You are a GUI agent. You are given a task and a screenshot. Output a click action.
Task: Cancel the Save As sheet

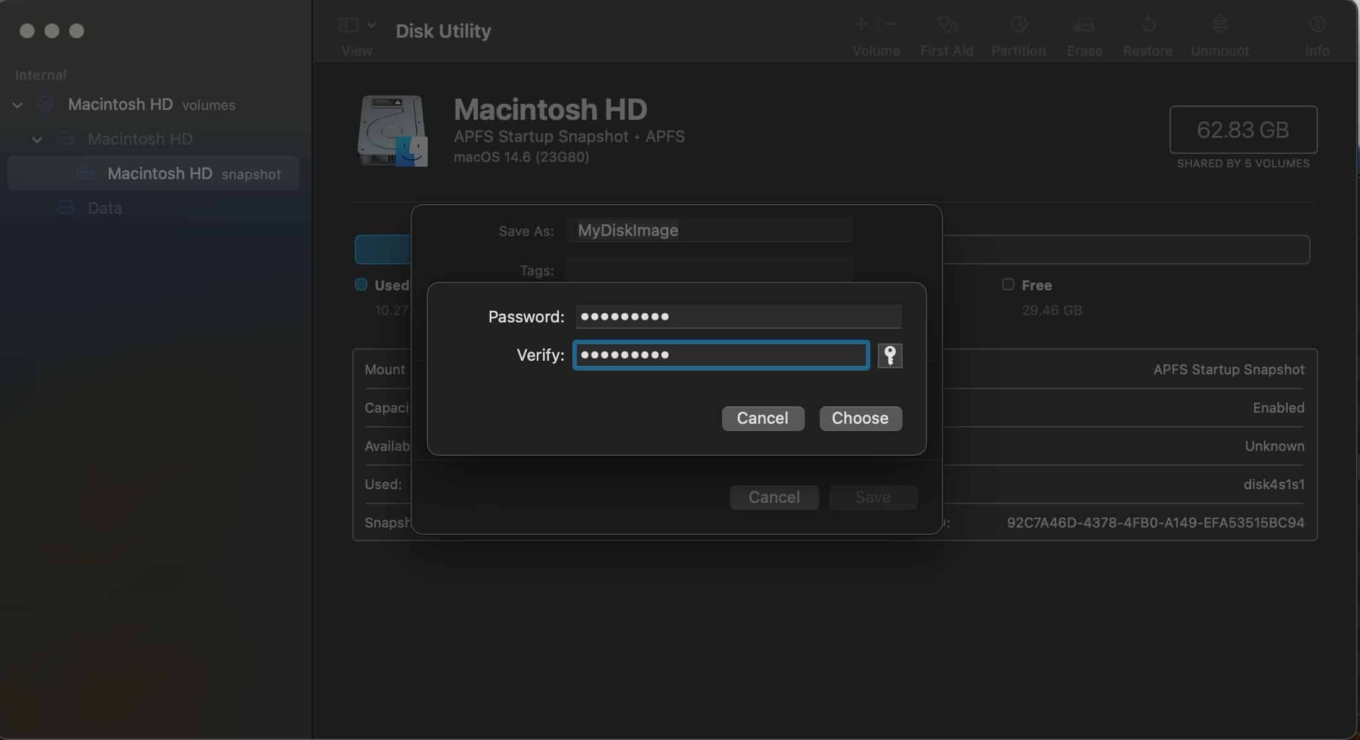pyautogui.click(x=774, y=497)
